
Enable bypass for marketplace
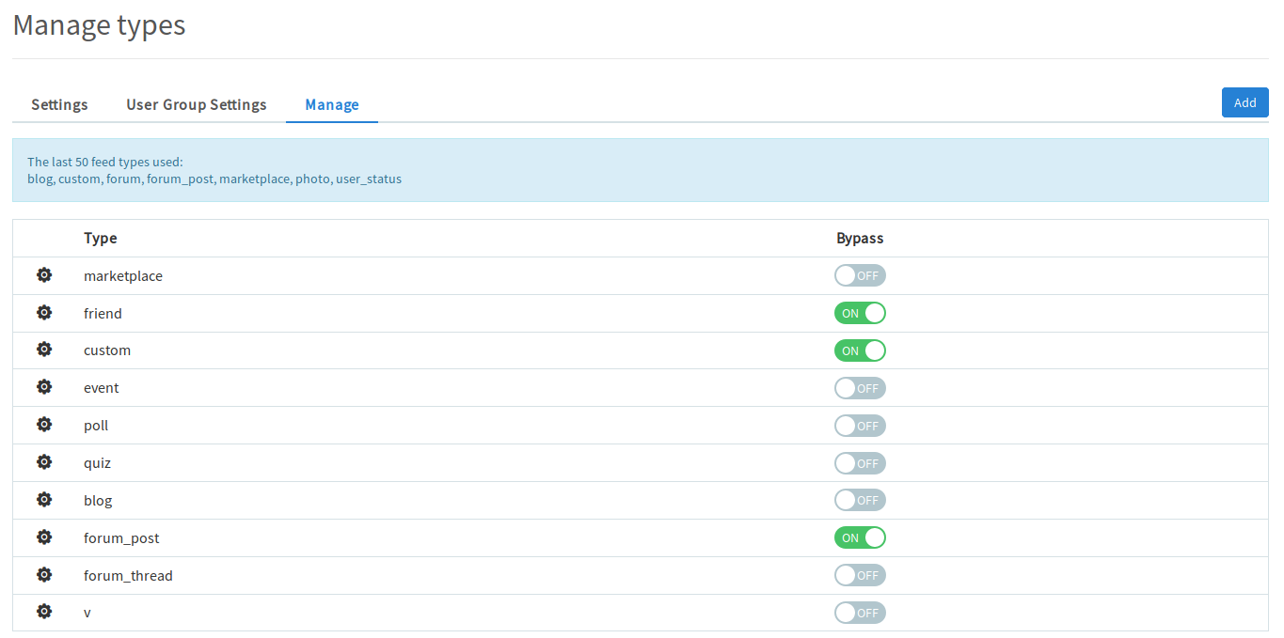click(x=860, y=275)
